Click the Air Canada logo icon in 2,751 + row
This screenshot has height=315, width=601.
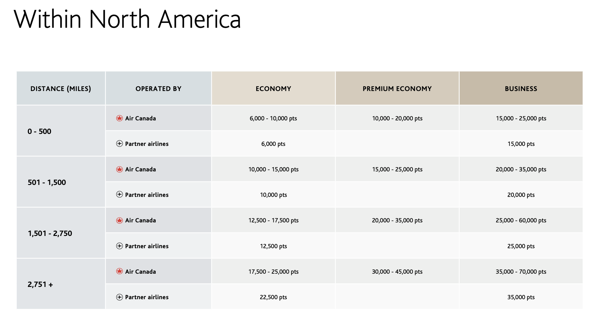click(x=119, y=271)
